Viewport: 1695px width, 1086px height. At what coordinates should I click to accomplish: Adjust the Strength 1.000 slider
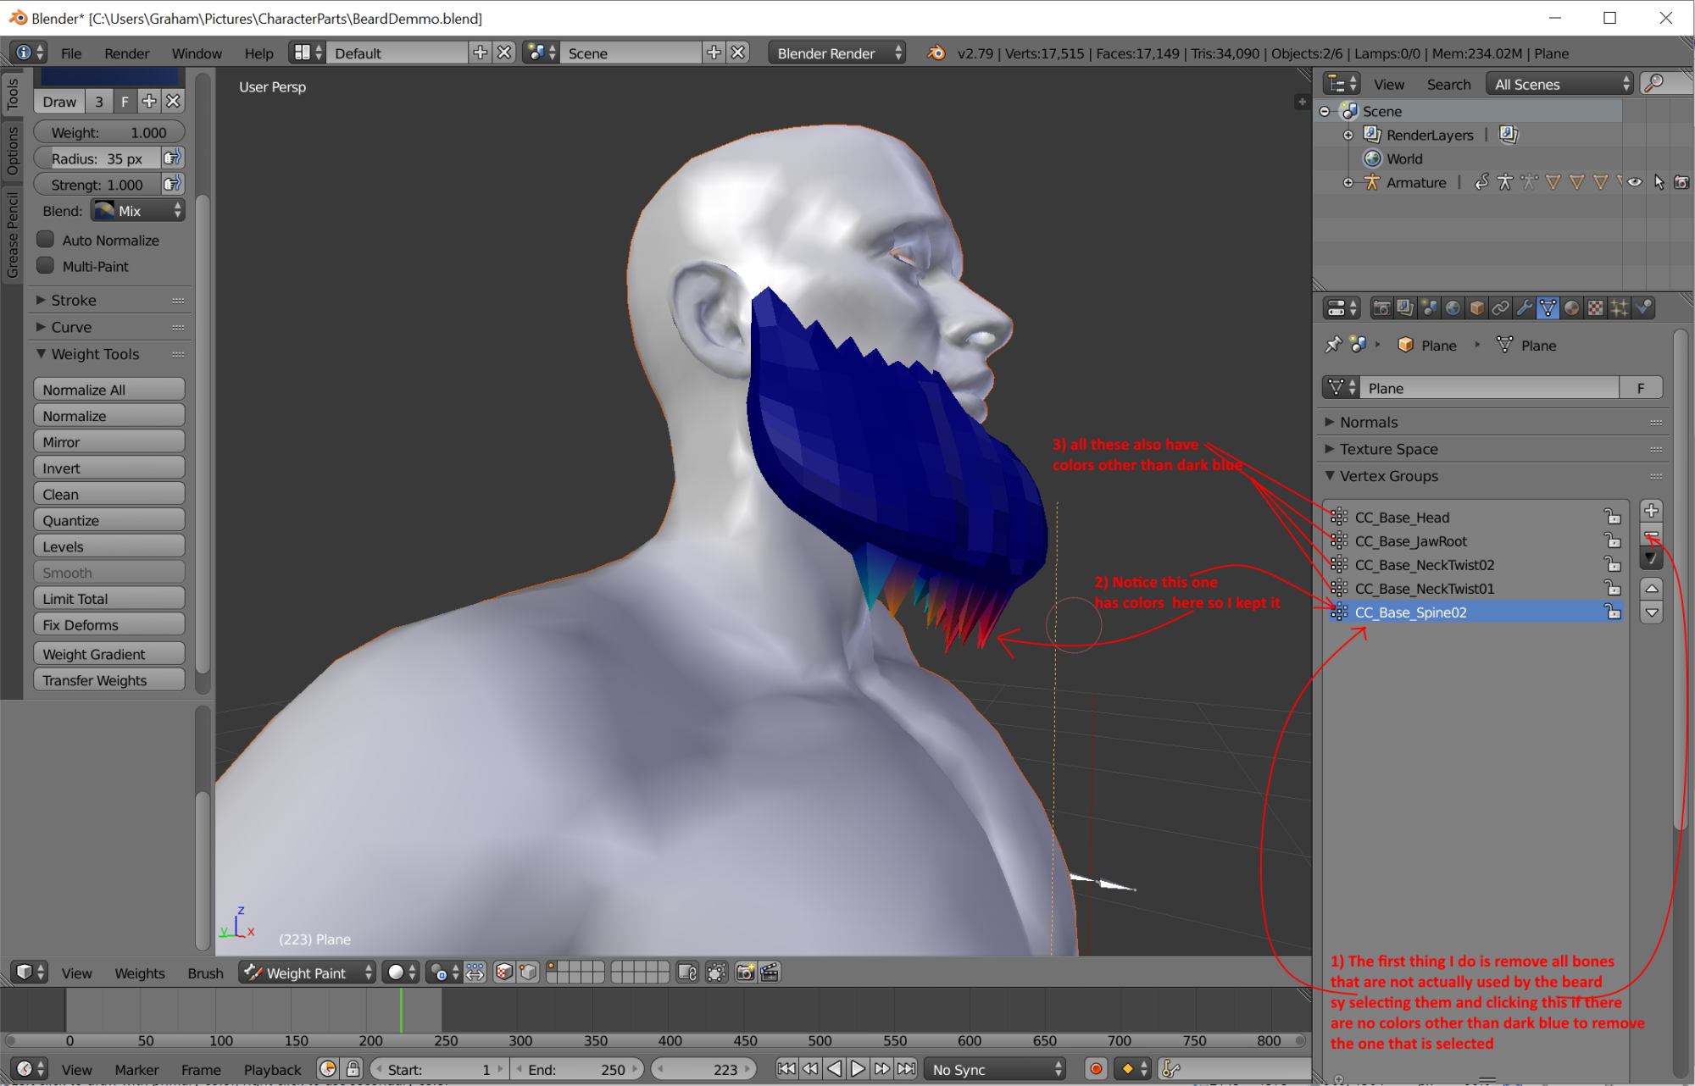point(97,184)
